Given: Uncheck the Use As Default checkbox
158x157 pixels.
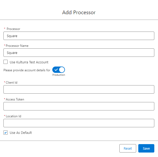Looking at the screenshot, I should click(6, 133).
